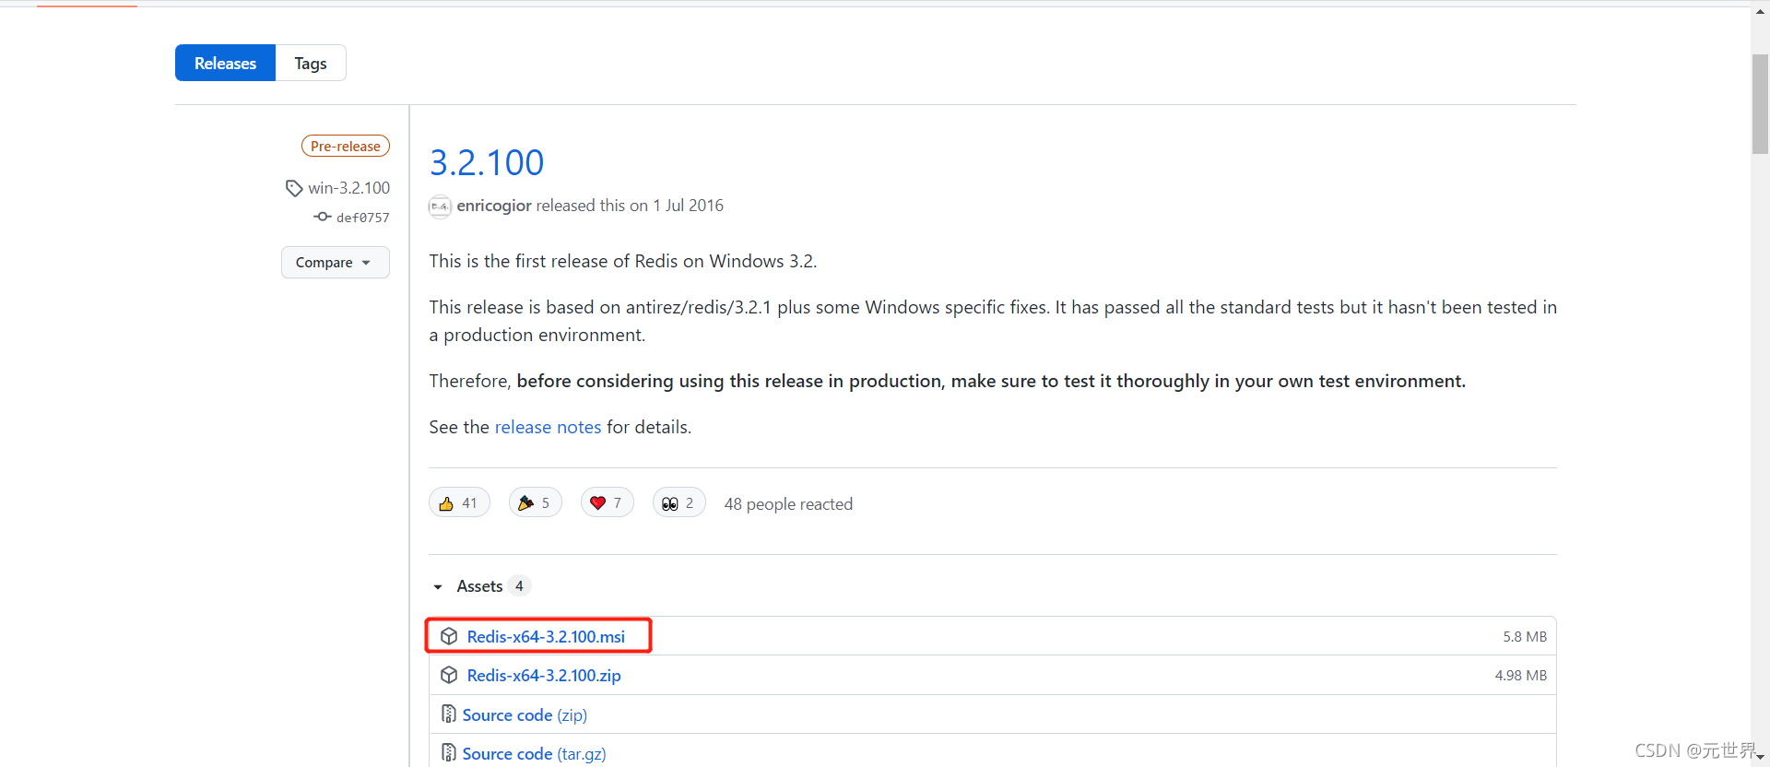
Task: Click the release date 1 Jul 2016
Action: click(x=689, y=206)
